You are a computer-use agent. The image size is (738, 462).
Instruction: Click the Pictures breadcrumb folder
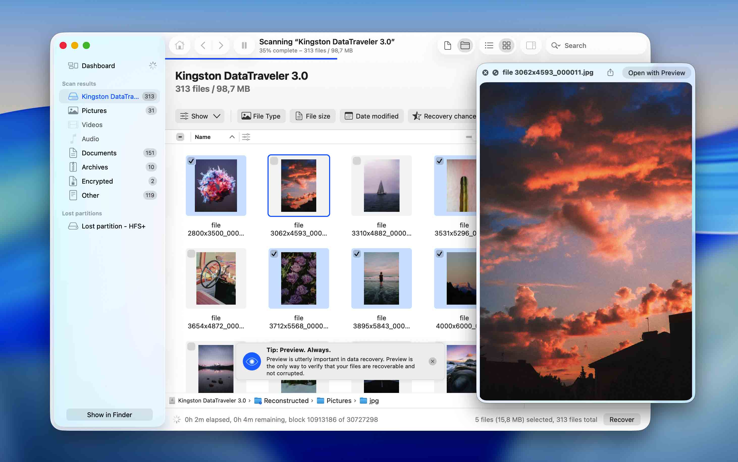pos(334,400)
